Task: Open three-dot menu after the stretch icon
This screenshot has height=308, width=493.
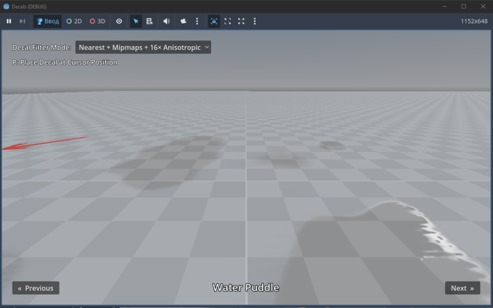Action: point(255,21)
